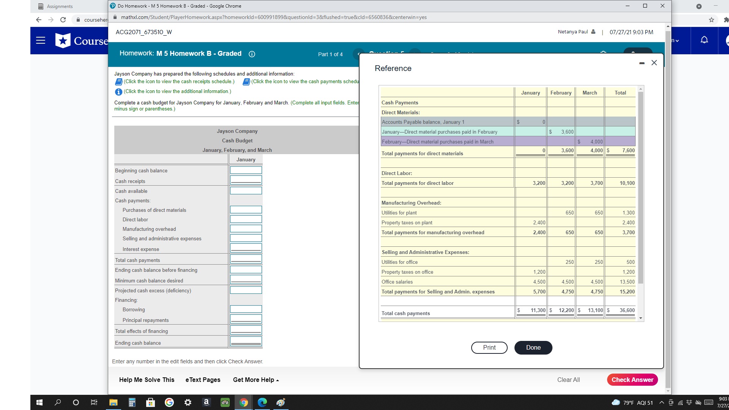Minimize the Reference popup
This screenshot has height=410, width=729.
coord(642,63)
